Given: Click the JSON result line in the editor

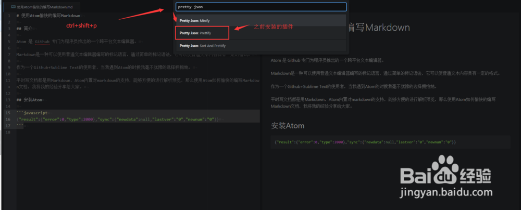Looking at the screenshot, I should coord(118,120).
